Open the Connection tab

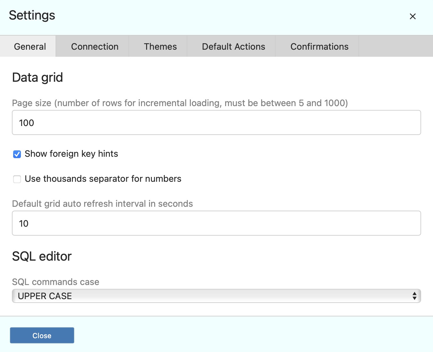pos(95,46)
